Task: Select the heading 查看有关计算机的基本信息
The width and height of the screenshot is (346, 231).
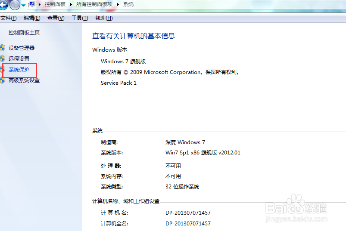Action: [x=134, y=36]
